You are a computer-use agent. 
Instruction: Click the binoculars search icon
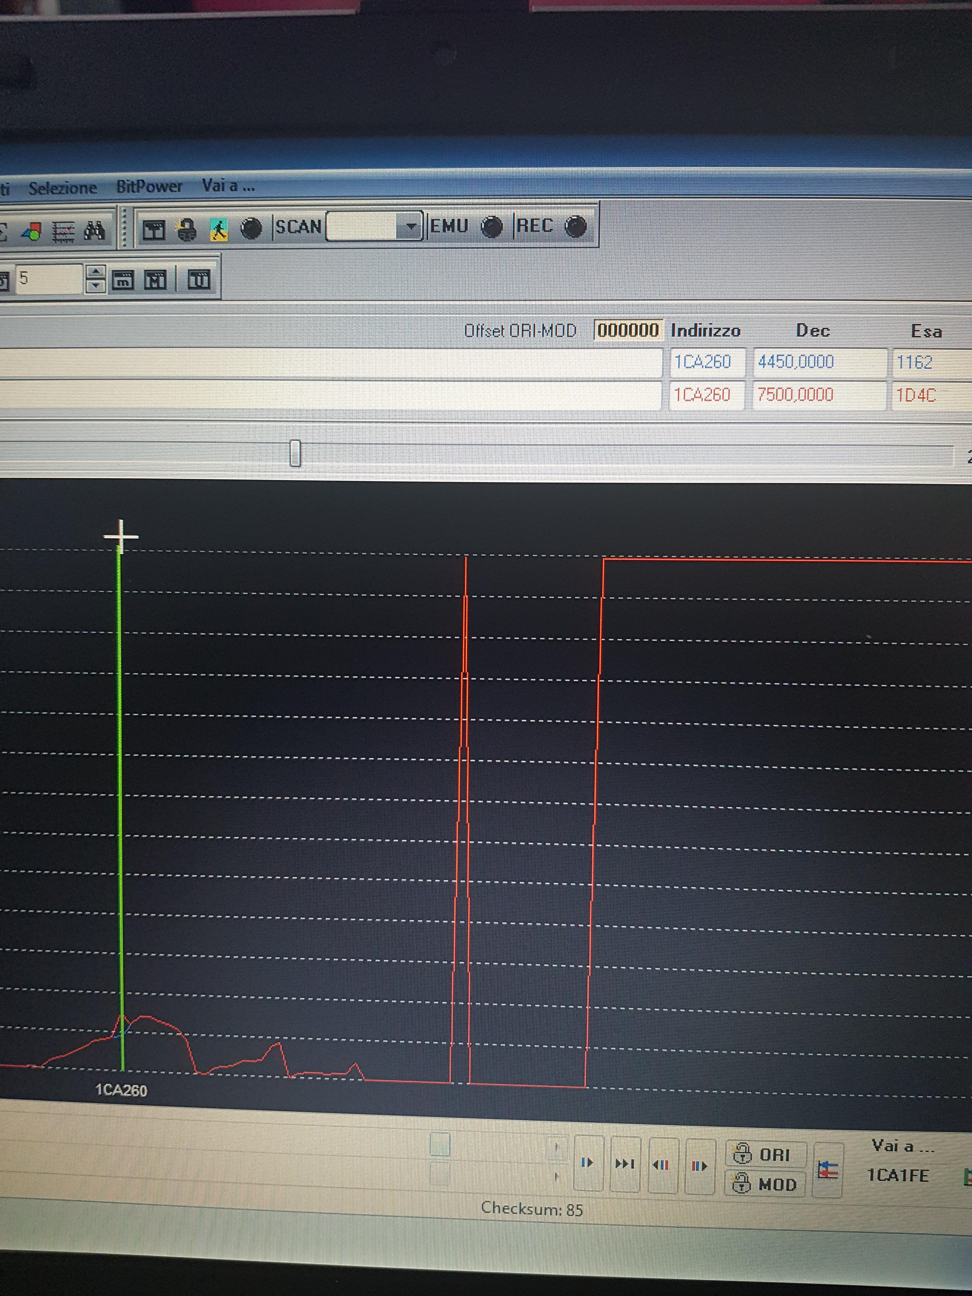pos(94,231)
